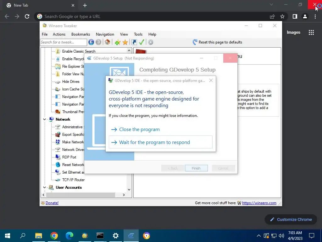Show hidden system tray icons chevron
322x242 pixels.
(x=259, y=236)
